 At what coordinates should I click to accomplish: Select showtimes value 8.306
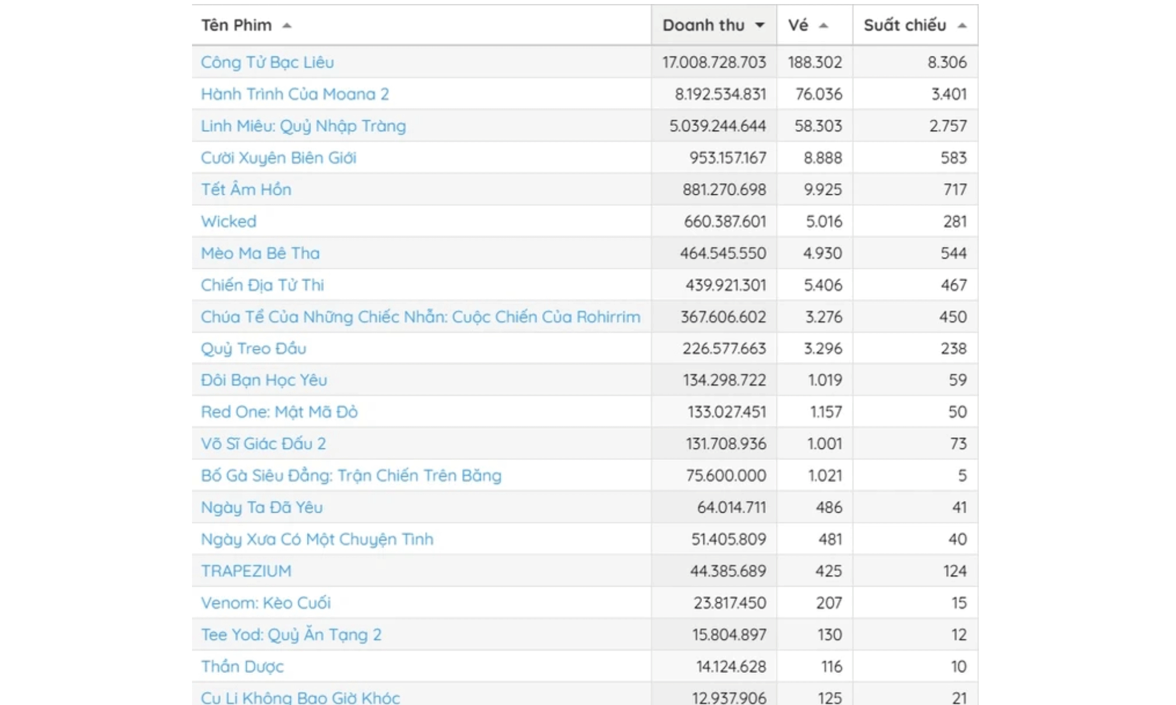[x=947, y=62]
